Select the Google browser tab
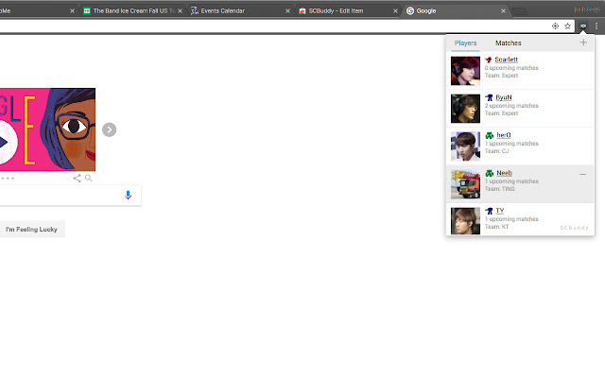The image size is (605, 378). pos(456,10)
